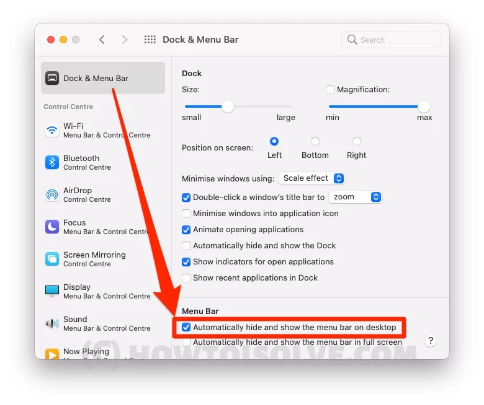Click the Dock & Menu Bar sidebar icon
Screen dimensions: 484x405
(52, 78)
